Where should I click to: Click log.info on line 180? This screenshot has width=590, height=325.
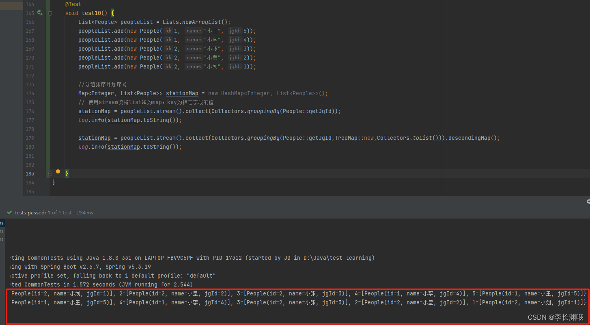point(91,147)
